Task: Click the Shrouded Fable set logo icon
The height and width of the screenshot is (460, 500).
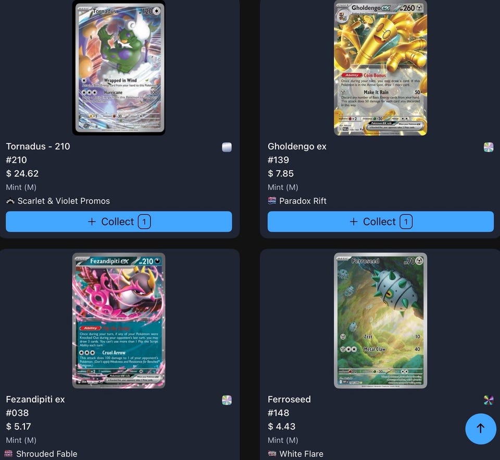Action: [9, 454]
